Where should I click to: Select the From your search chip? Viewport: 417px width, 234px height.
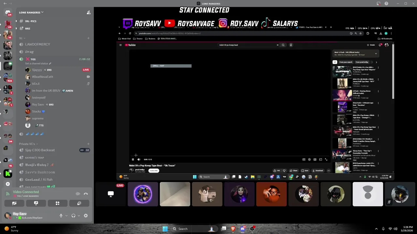pyautogui.click(x=346, y=62)
